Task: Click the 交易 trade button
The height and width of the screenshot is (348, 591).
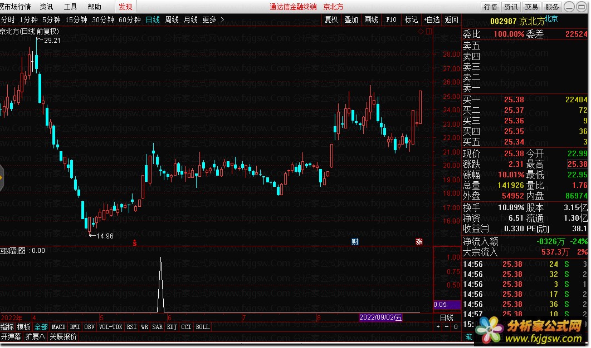Action: (x=531, y=7)
